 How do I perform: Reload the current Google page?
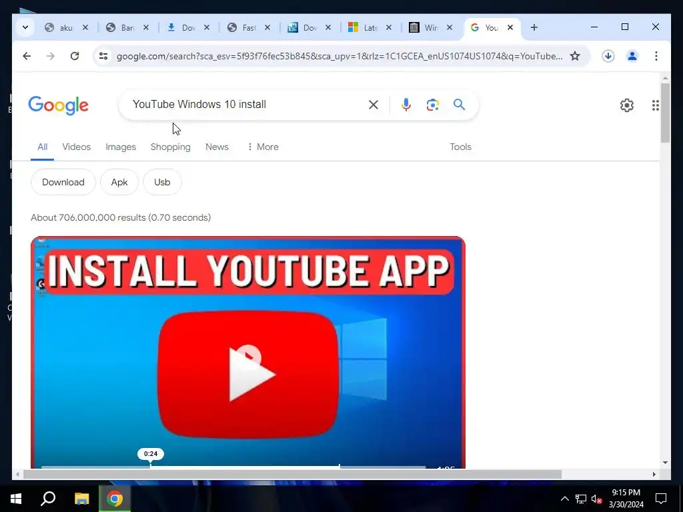pos(75,56)
